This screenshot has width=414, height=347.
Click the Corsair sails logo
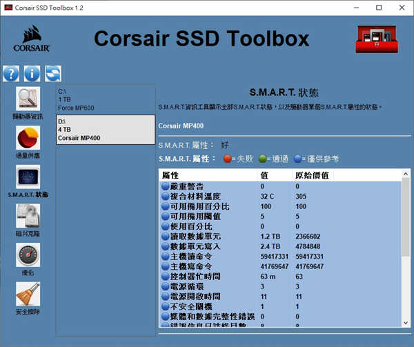[x=32, y=39]
